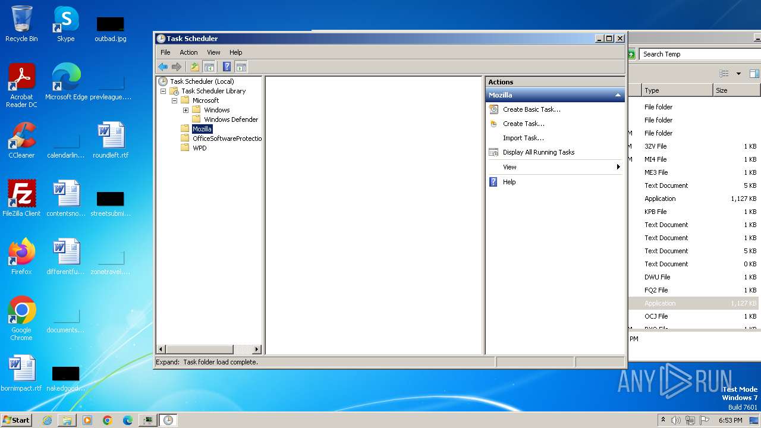
Task: Select the bornimpact.rtf desktop file
Action: [x=21, y=373]
